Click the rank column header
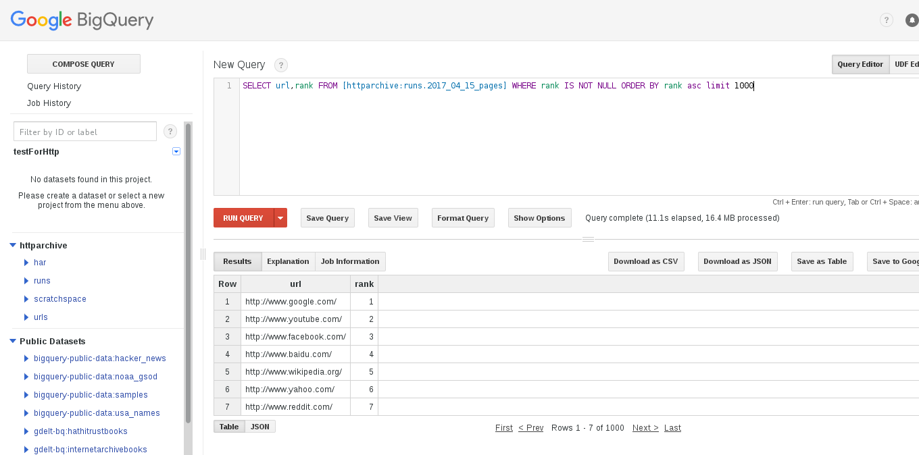This screenshot has height=455, width=919. [364, 284]
